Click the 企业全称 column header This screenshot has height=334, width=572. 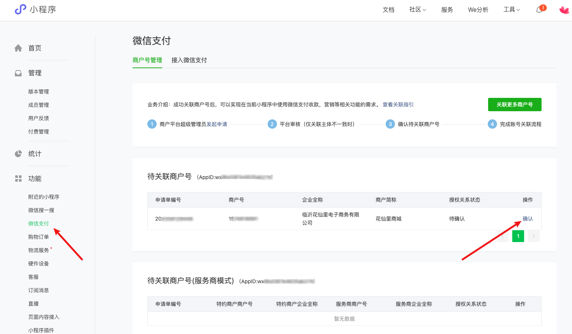(x=313, y=200)
